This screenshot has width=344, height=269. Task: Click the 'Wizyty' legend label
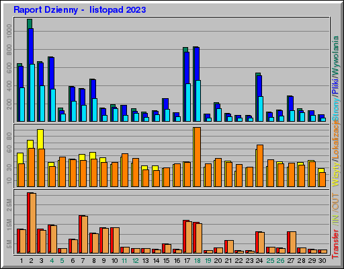point(335,174)
